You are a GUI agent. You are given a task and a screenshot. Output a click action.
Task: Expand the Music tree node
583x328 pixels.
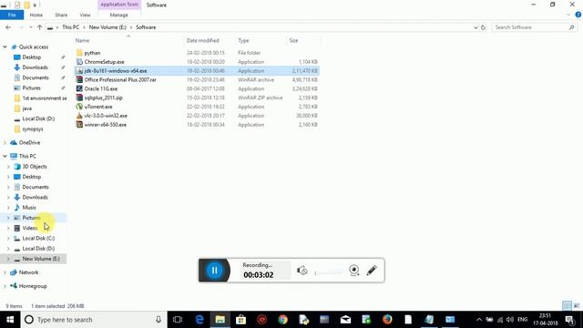pyautogui.click(x=8, y=207)
